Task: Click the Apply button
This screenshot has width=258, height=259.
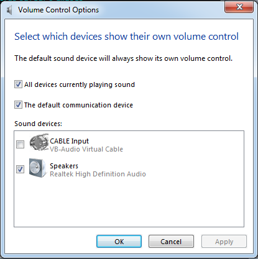Action: point(224,242)
